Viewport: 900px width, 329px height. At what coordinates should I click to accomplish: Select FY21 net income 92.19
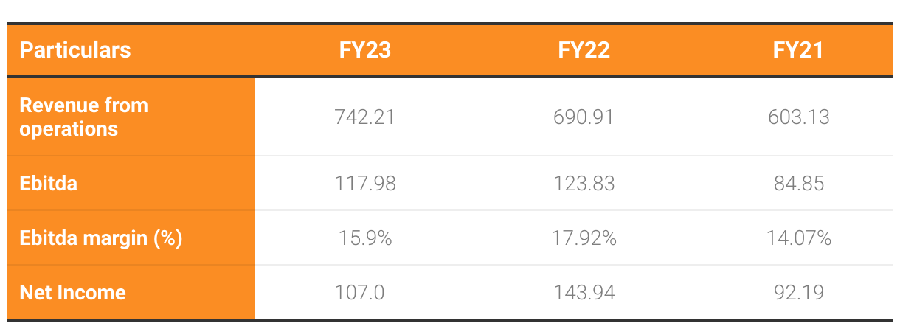(x=798, y=293)
